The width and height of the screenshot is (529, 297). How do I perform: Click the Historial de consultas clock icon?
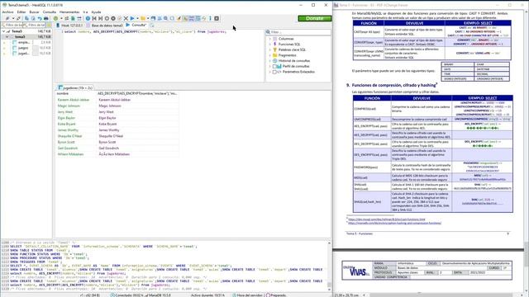coord(275,60)
